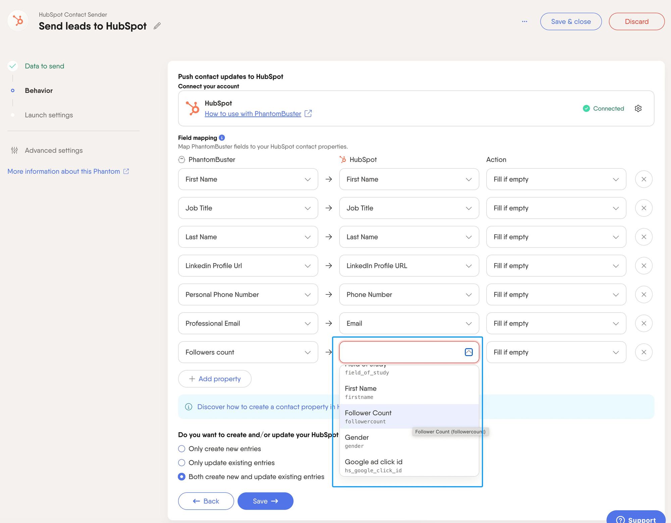Select Only update existing entries
This screenshot has height=523, width=671.
pos(182,463)
